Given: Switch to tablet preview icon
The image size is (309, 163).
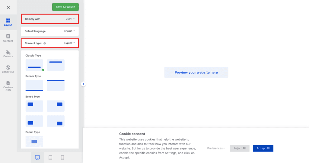Looking at the screenshot, I should coord(50,158).
